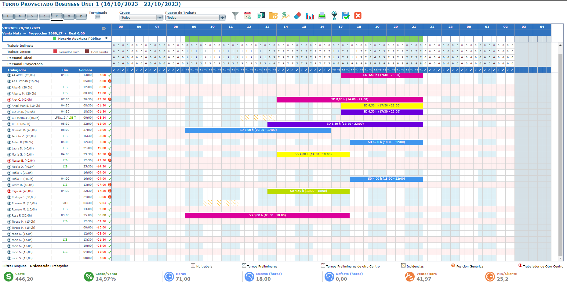The width and height of the screenshot is (567, 287).
Task: Select María G. yellow shift 14:00 - 18:00
Action: coord(313,154)
